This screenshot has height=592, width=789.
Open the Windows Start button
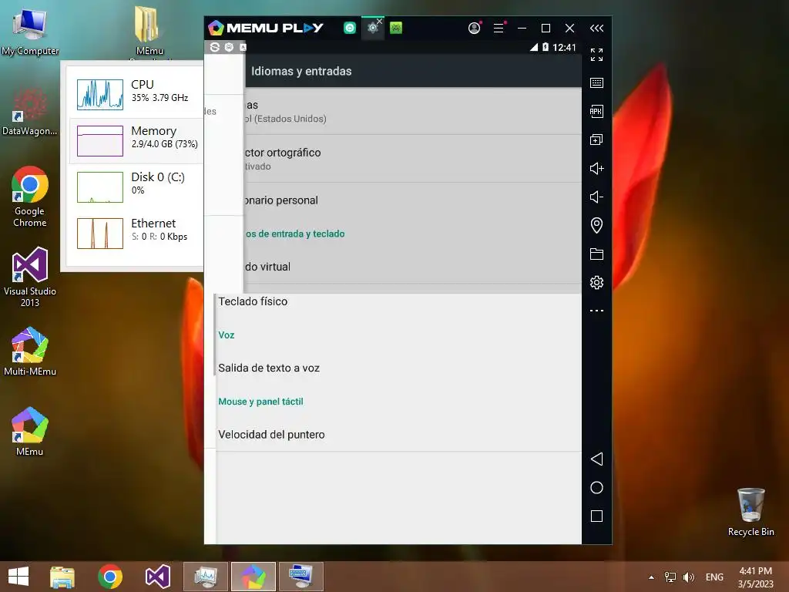[18, 577]
